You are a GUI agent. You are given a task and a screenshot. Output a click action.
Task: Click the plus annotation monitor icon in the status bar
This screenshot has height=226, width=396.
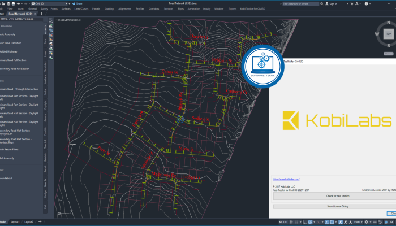[x=375, y=222]
